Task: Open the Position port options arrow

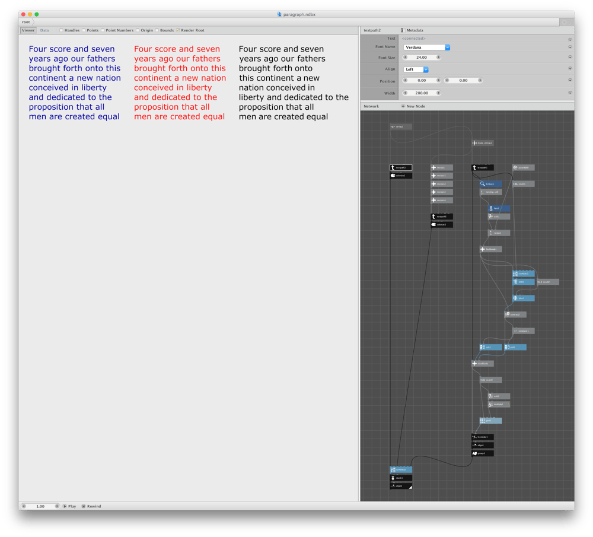Action: click(x=570, y=80)
